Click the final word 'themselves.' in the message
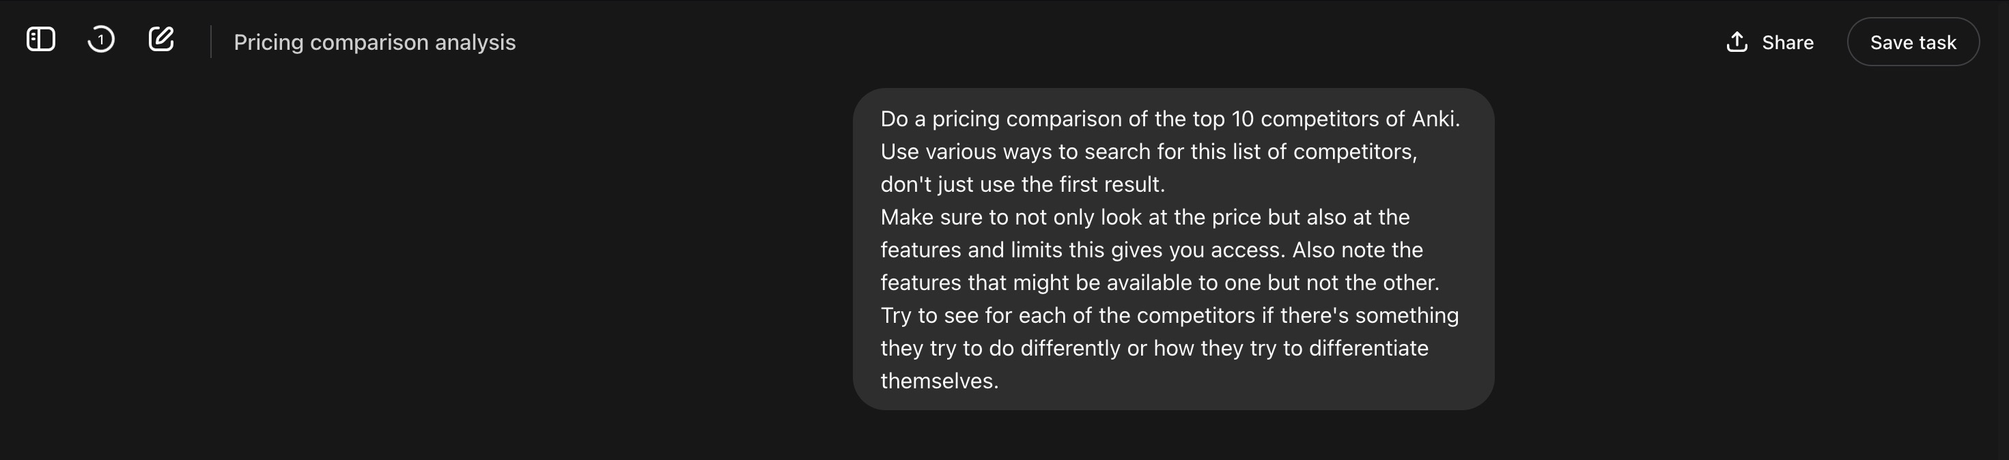Image resolution: width=2009 pixels, height=460 pixels. coord(939,380)
